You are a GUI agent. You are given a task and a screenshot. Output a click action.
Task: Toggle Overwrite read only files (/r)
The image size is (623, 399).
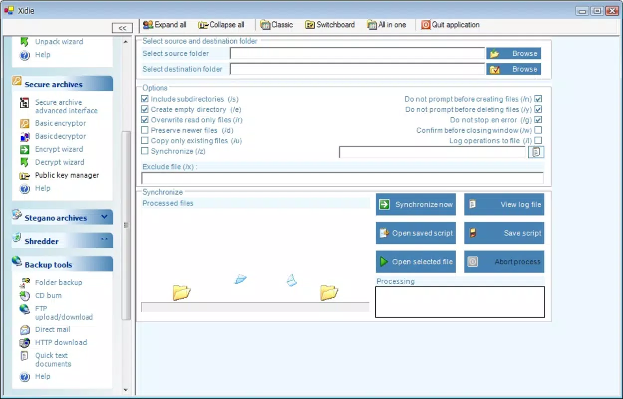(x=145, y=120)
